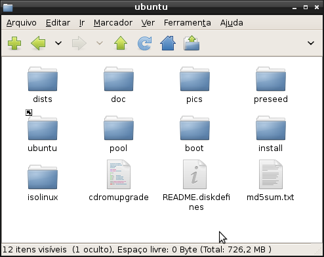Select the cdromupgrade script file icon
This screenshot has height=257, width=324.
119,175
